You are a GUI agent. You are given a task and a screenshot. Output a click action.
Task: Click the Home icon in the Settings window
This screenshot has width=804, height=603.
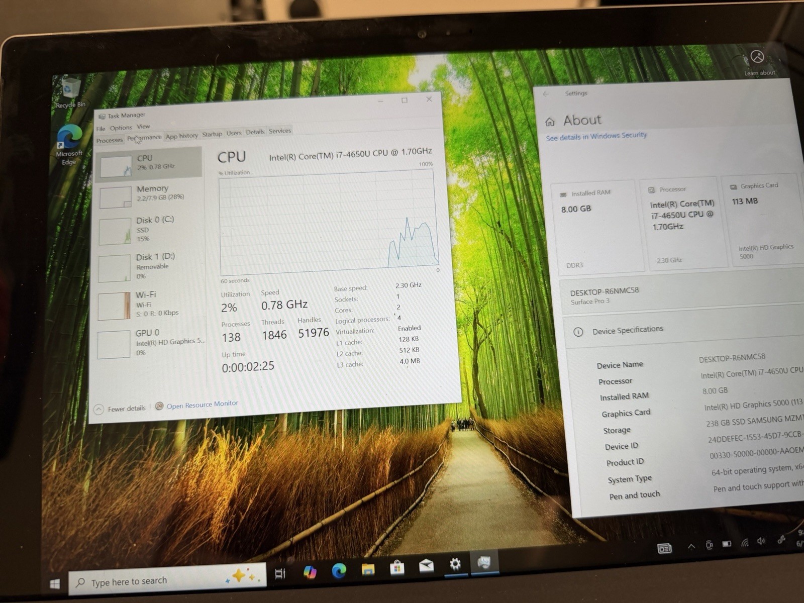pyautogui.click(x=550, y=122)
